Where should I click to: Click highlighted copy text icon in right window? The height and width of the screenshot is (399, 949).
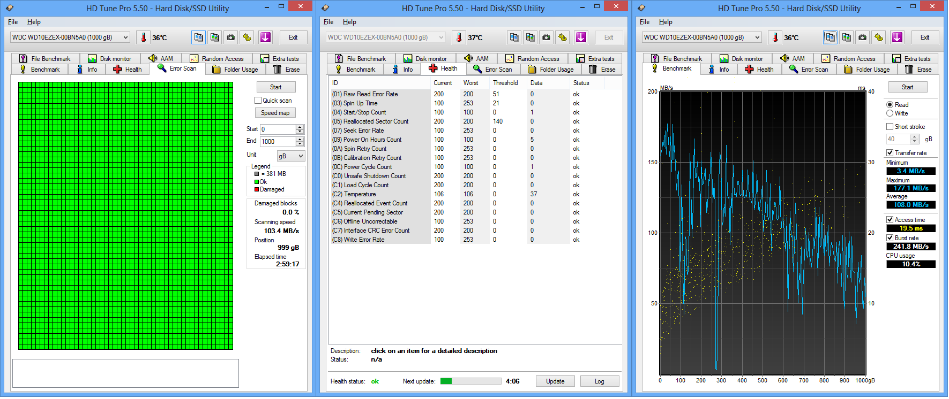pos(831,37)
